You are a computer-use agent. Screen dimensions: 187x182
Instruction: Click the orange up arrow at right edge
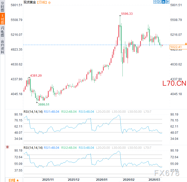(186, 44)
